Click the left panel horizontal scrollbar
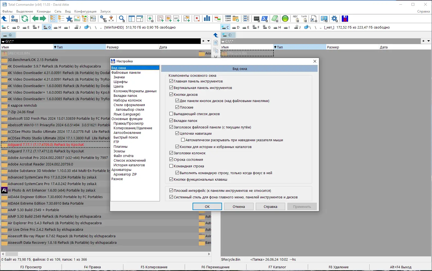Image resolution: width=432 pixels, height=271 pixels. 106,254
